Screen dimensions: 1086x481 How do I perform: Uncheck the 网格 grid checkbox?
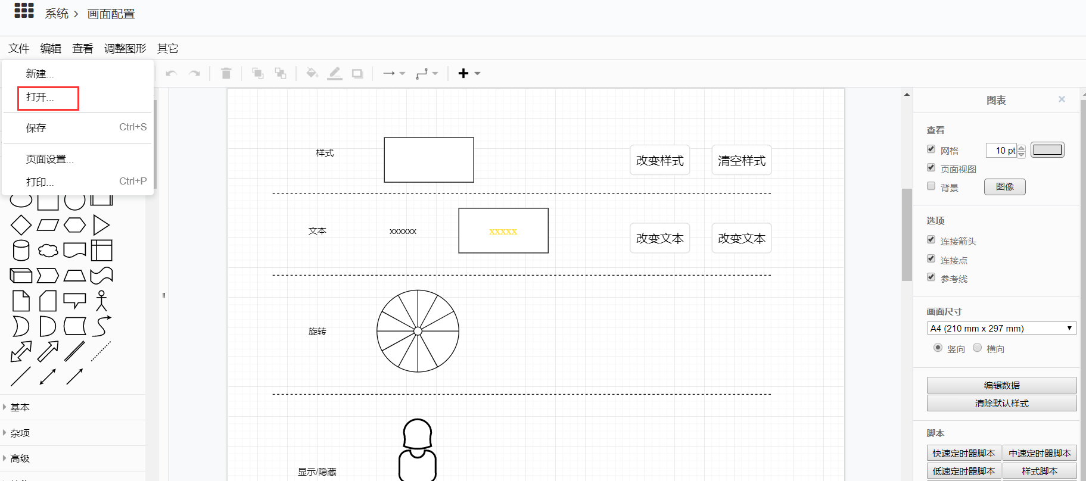click(x=931, y=149)
